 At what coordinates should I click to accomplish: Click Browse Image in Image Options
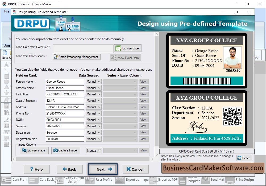34,150
